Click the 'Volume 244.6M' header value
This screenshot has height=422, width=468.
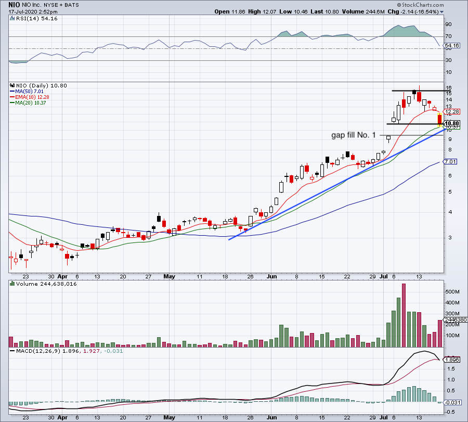(x=363, y=11)
